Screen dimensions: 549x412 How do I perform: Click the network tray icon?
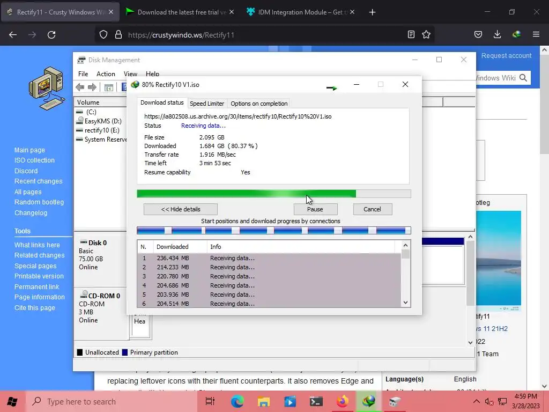503,401
